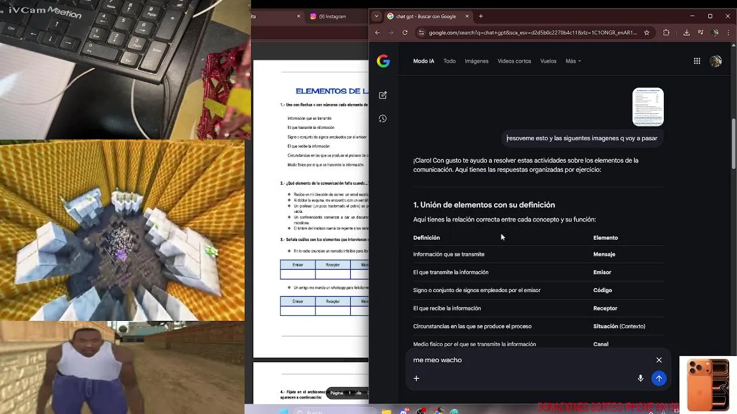This screenshot has height=414, width=737.
Task: Open File Explorer from the taskbar
Action: tap(386, 411)
